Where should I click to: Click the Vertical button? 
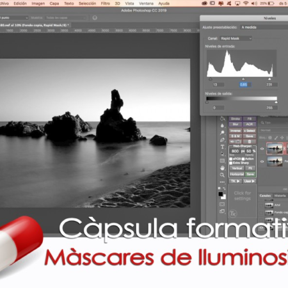237,168
